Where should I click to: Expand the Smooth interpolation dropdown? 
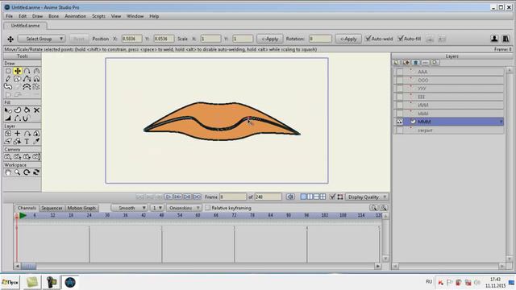tap(129, 208)
